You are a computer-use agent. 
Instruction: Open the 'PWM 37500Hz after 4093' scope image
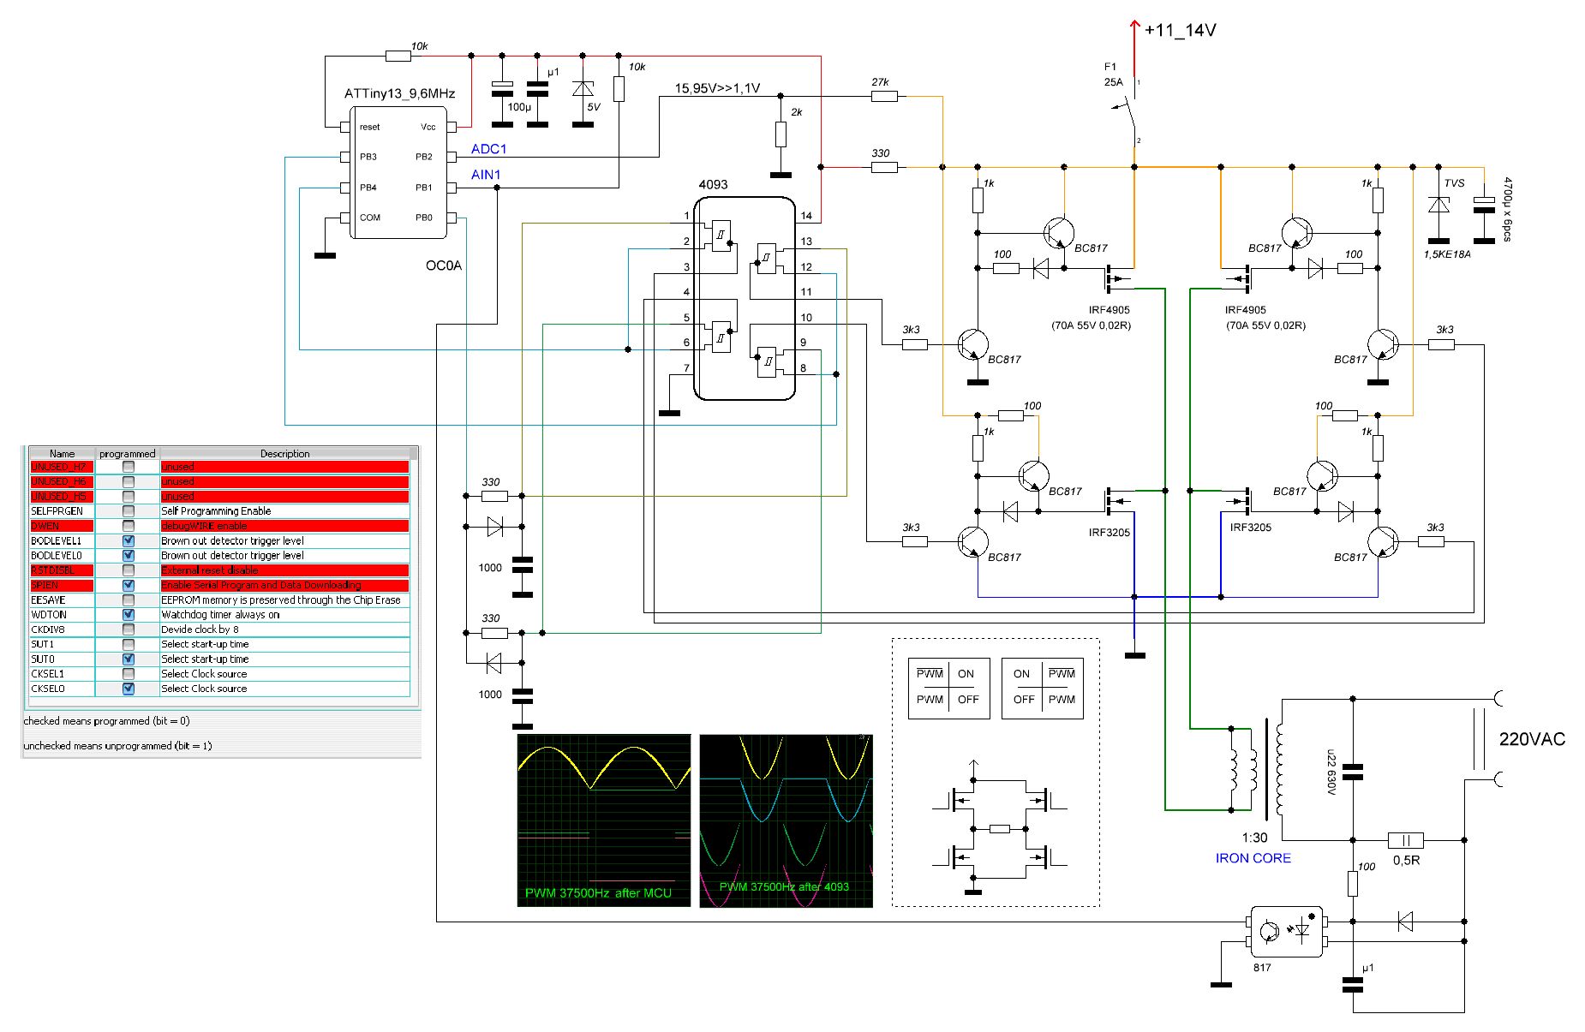787,820
